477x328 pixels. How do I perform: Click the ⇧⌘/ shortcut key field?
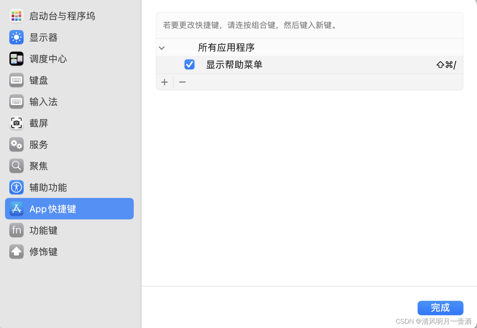tap(446, 65)
